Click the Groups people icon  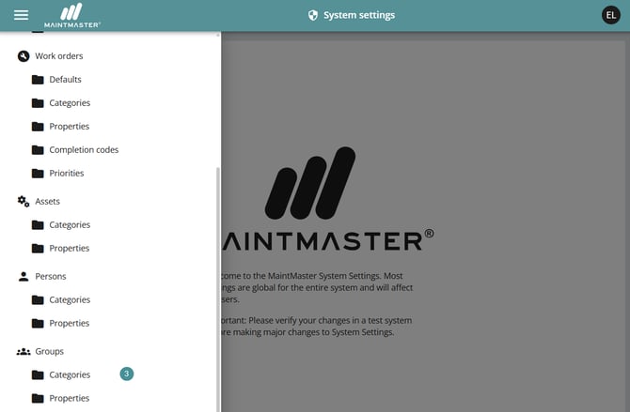pyautogui.click(x=24, y=352)
